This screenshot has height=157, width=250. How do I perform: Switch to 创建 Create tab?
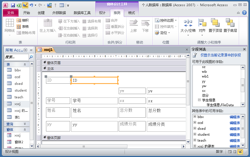coord(41,13)
